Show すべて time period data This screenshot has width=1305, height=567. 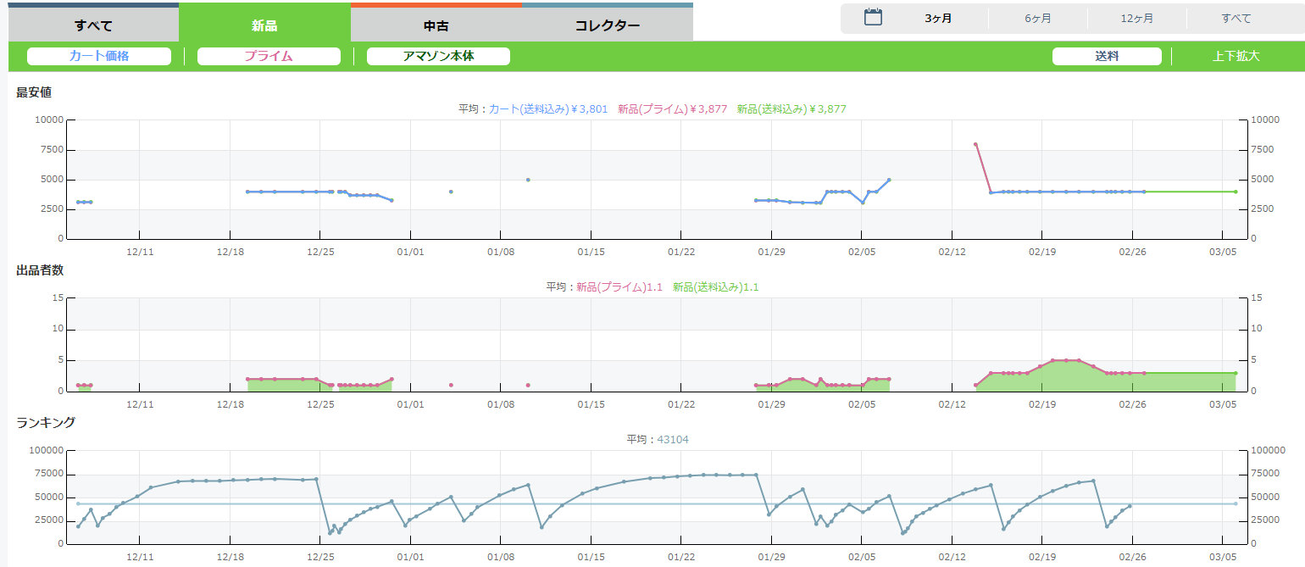click(x=1236, y=19)
